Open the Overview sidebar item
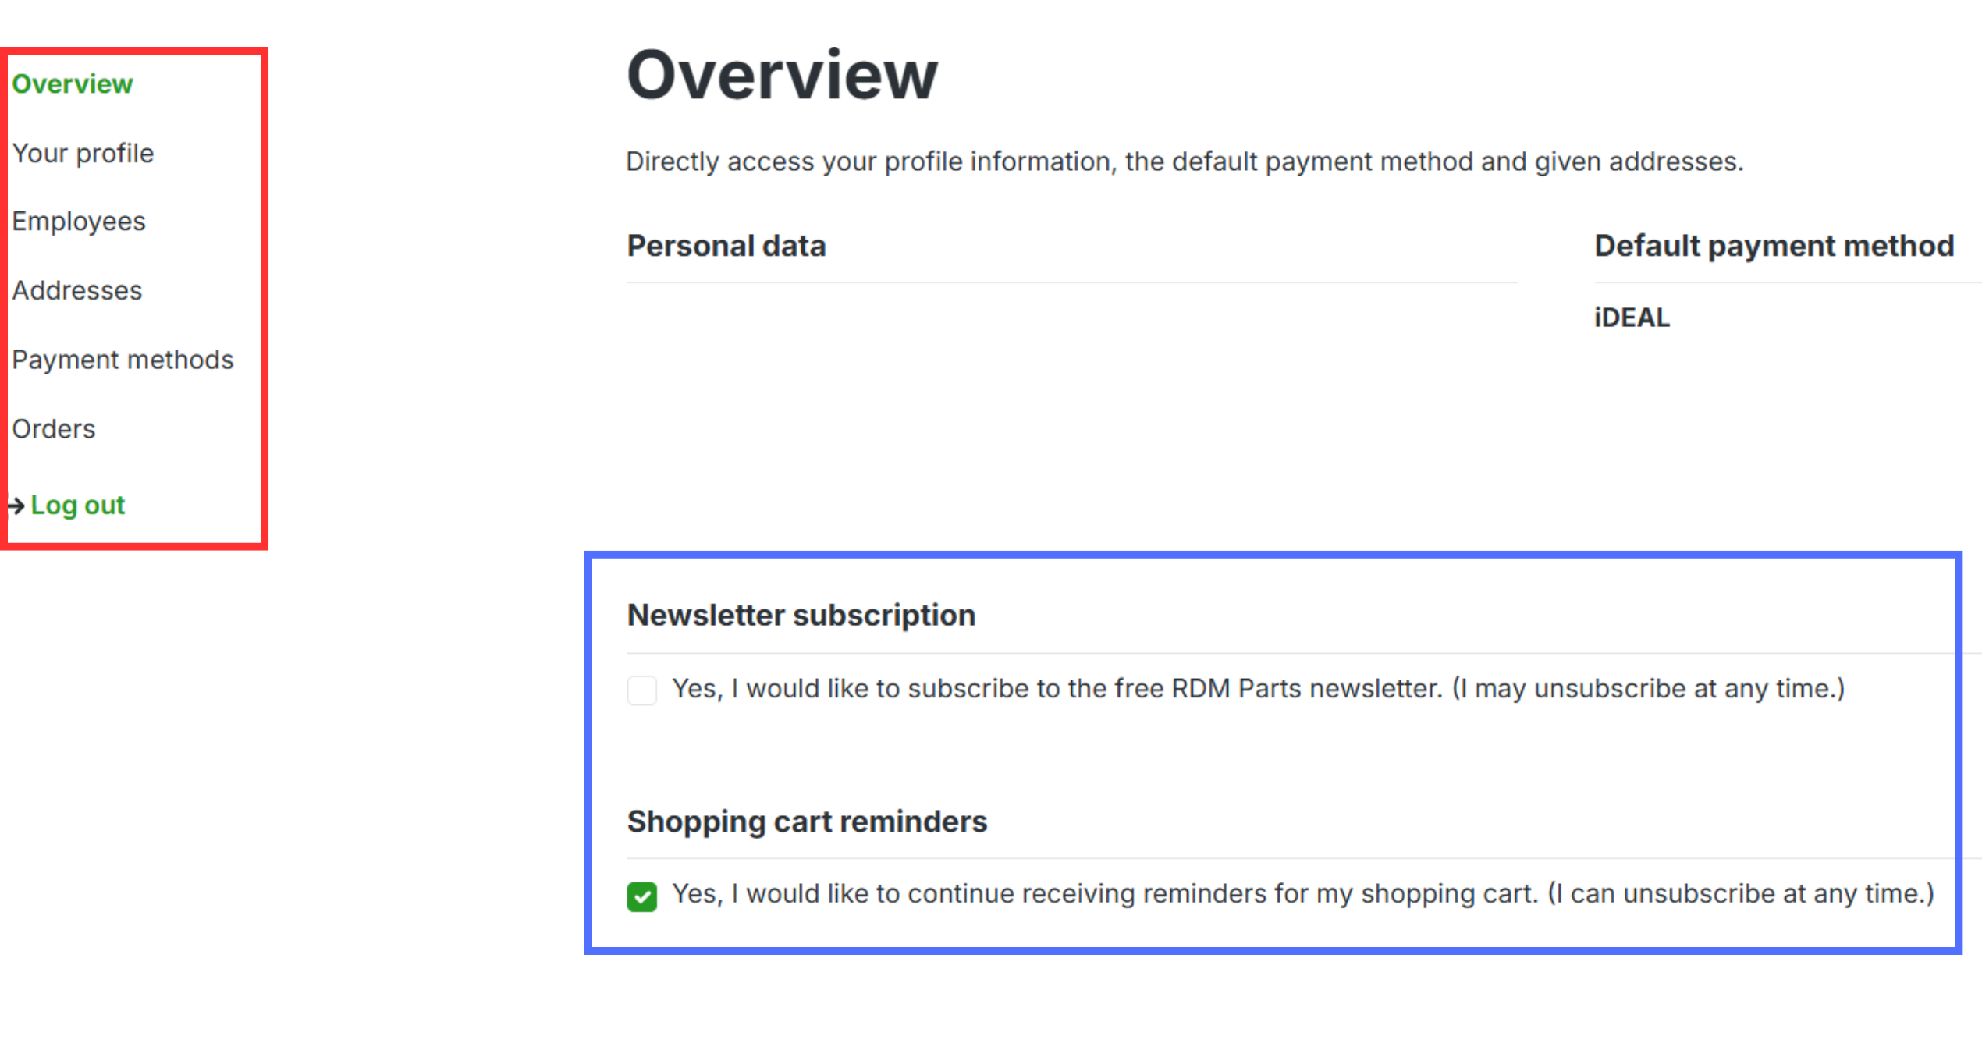1982x1061 pixels. tap(73, 84)
